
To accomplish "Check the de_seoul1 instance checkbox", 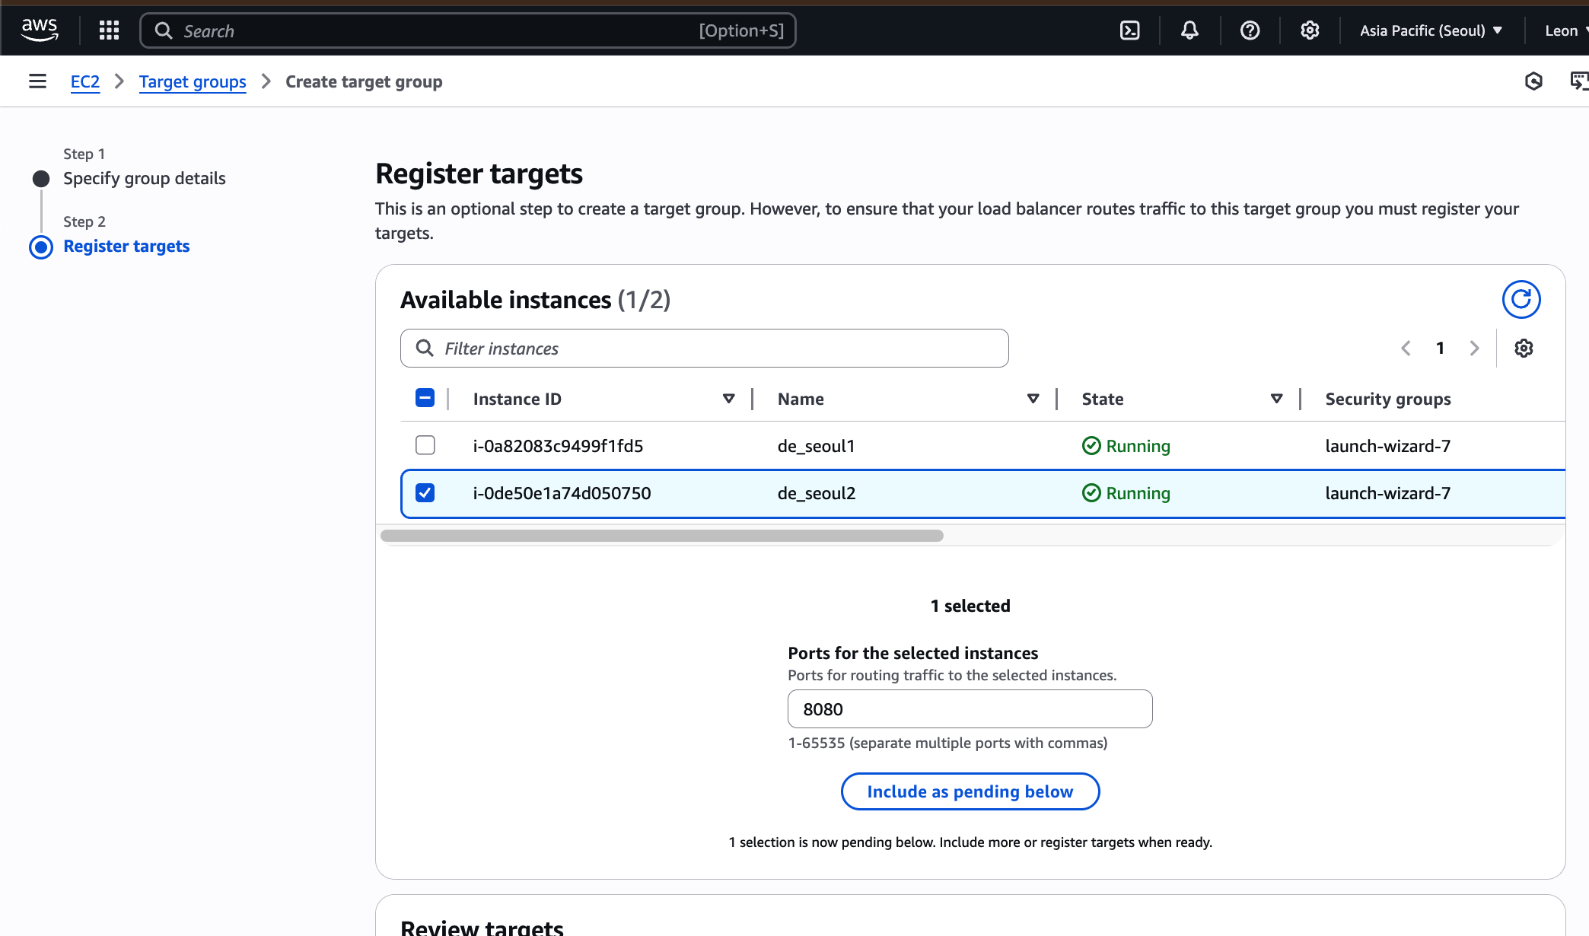I will (425, 445).
